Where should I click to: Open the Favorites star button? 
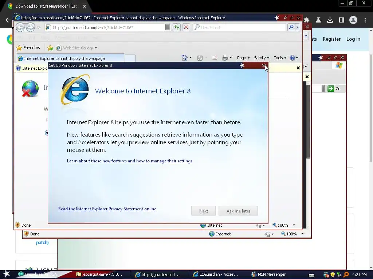coord(28,48)
